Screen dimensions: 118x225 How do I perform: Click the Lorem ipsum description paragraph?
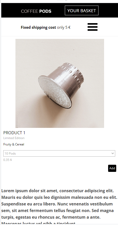59,207
